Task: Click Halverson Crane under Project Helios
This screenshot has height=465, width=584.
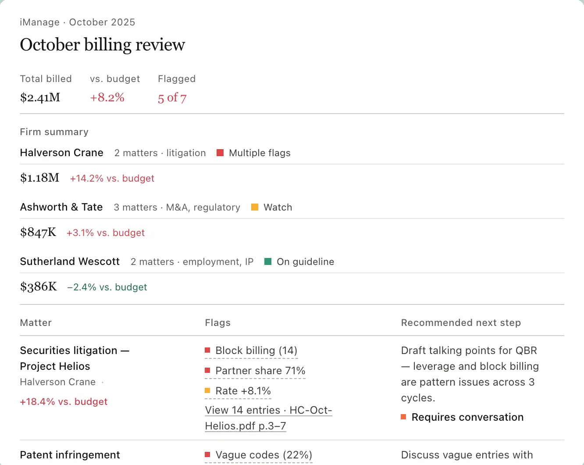Action: [x=58, y=382]
